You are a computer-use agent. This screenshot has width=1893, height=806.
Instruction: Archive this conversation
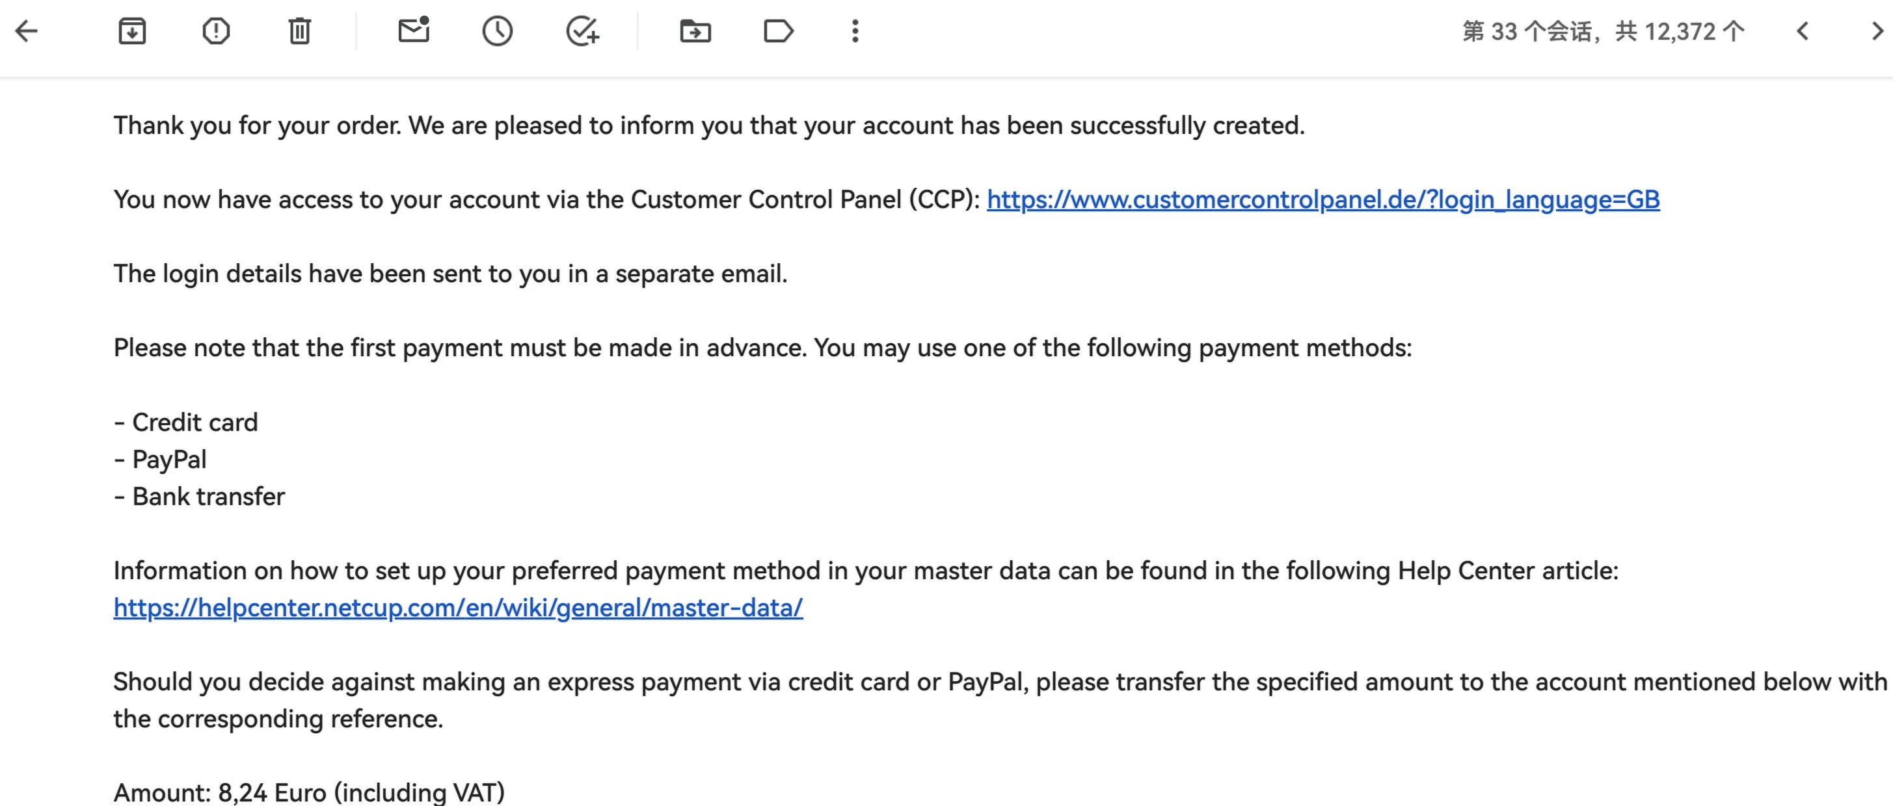(132, 31)
